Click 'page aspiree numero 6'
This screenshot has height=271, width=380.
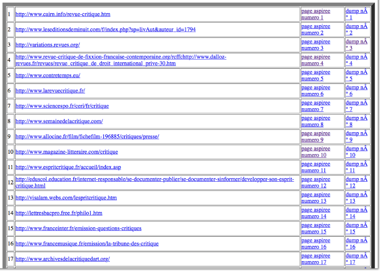pos(316,91)
